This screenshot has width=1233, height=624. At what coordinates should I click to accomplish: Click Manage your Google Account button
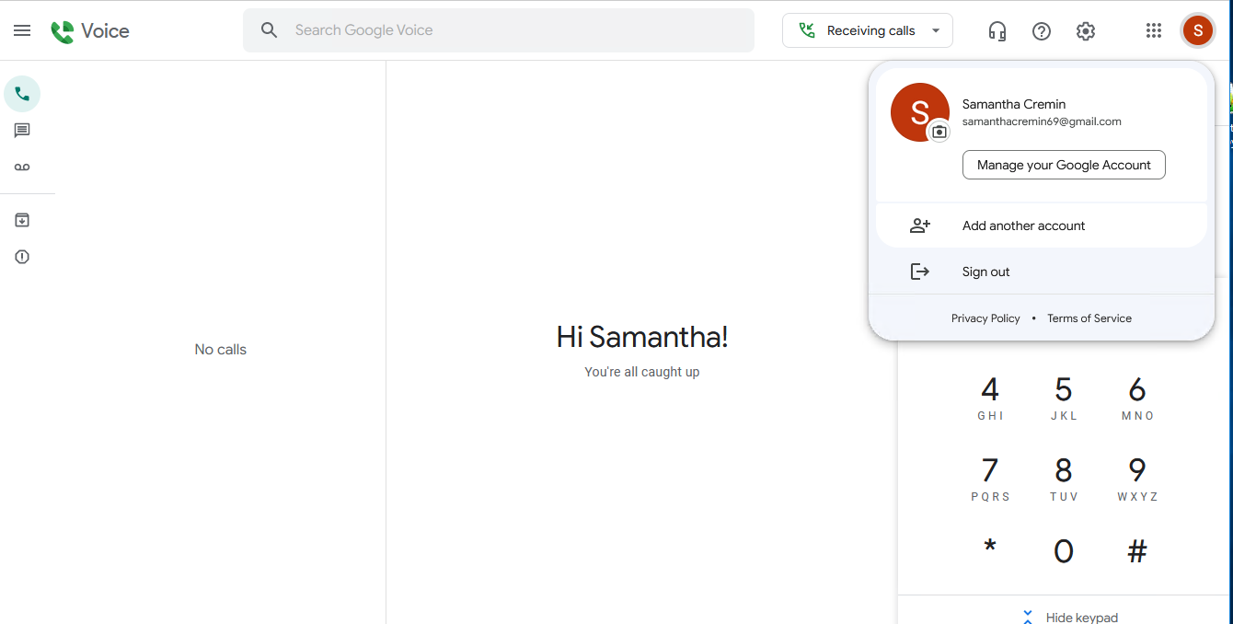[x=1064, y=165]
